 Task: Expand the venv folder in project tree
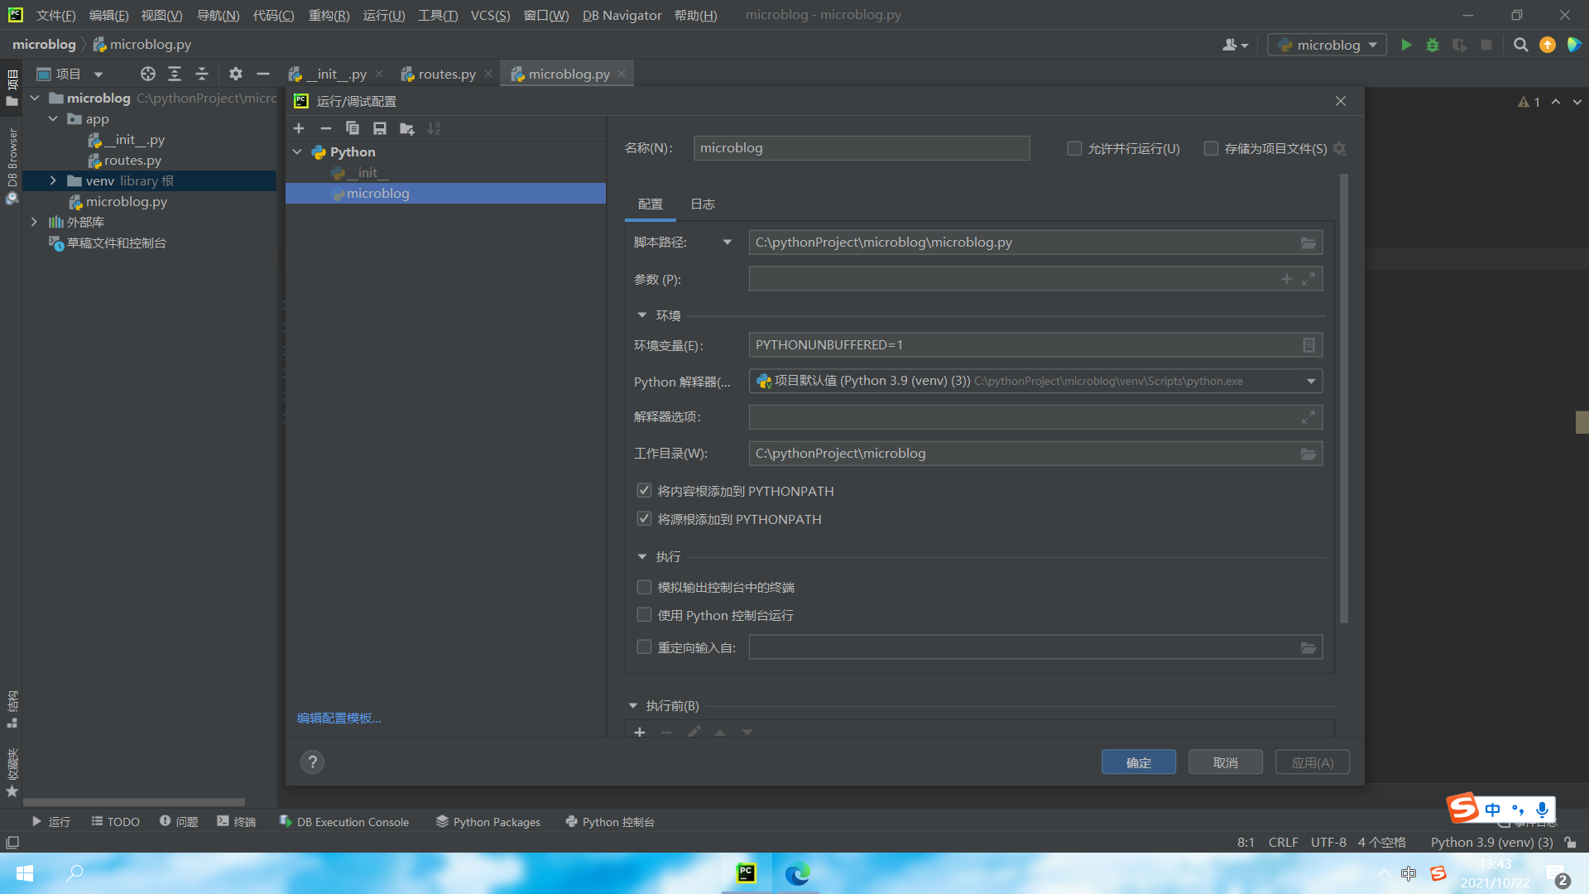(x=53, y=180)
